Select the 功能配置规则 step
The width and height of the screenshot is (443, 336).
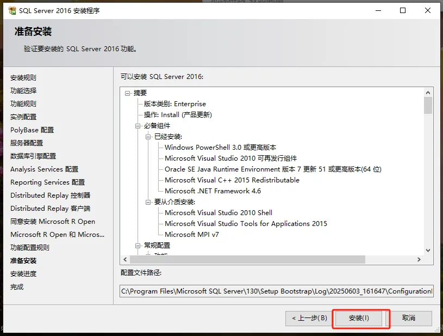point(30,247)
